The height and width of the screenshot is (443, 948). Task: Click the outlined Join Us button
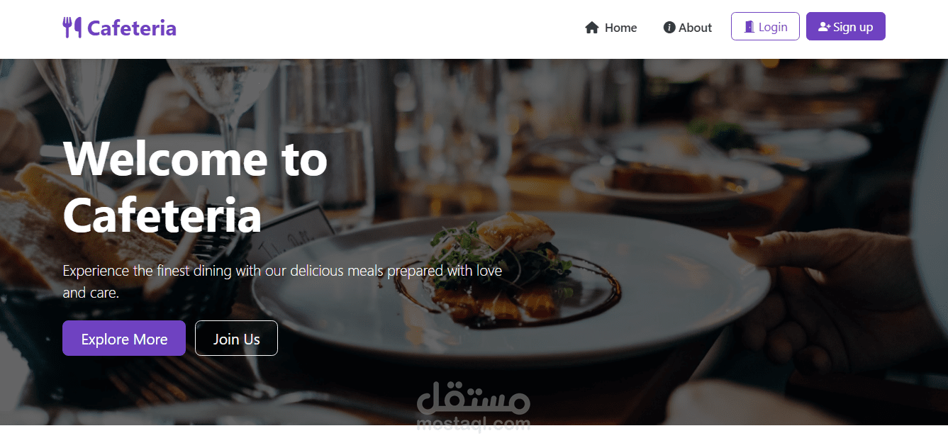click(x=236, y=338)
